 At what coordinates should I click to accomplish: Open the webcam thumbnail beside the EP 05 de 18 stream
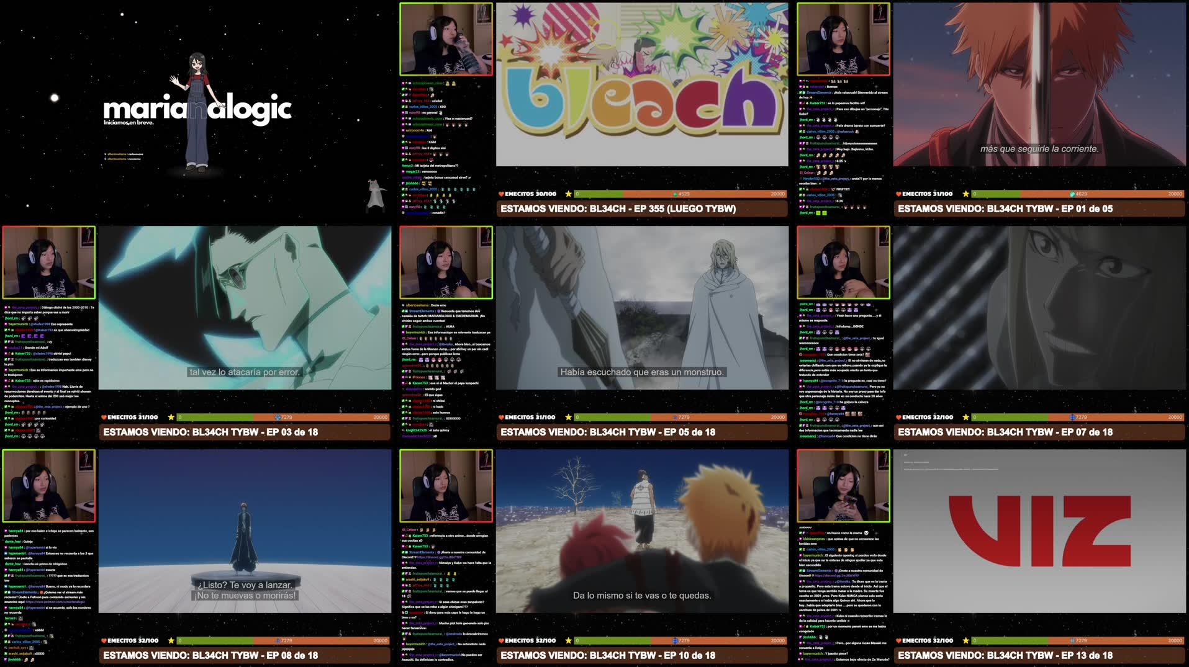click(446, 262)
